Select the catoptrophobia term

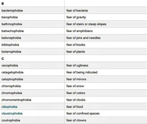point(12,79)
